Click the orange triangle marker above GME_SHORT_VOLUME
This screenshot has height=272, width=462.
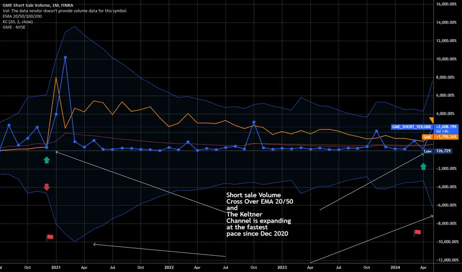point(431,120)
